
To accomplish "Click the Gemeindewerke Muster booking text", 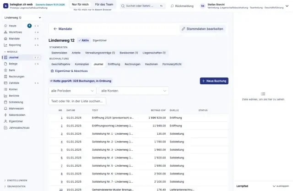I will 113,190.
